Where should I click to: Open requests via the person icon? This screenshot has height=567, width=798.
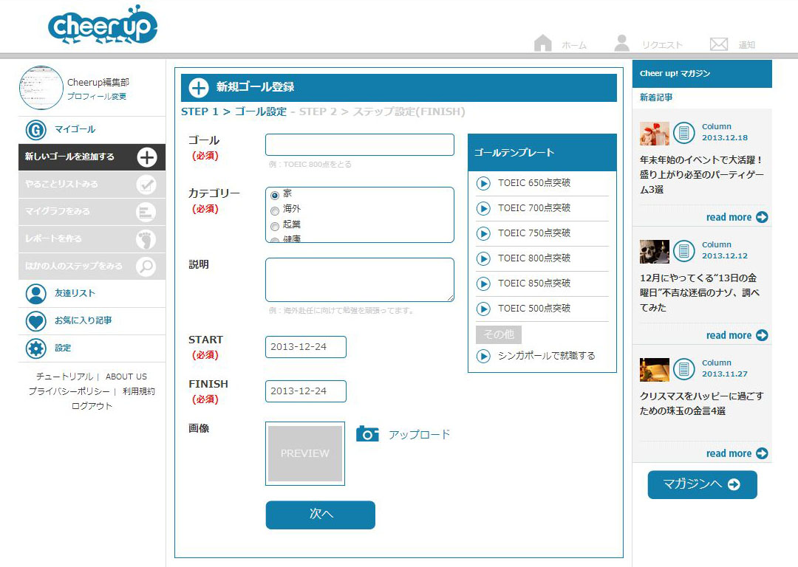coord(622,44)
